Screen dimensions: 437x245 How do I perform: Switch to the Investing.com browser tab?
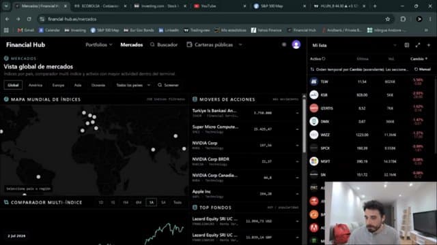click(160, 6)
